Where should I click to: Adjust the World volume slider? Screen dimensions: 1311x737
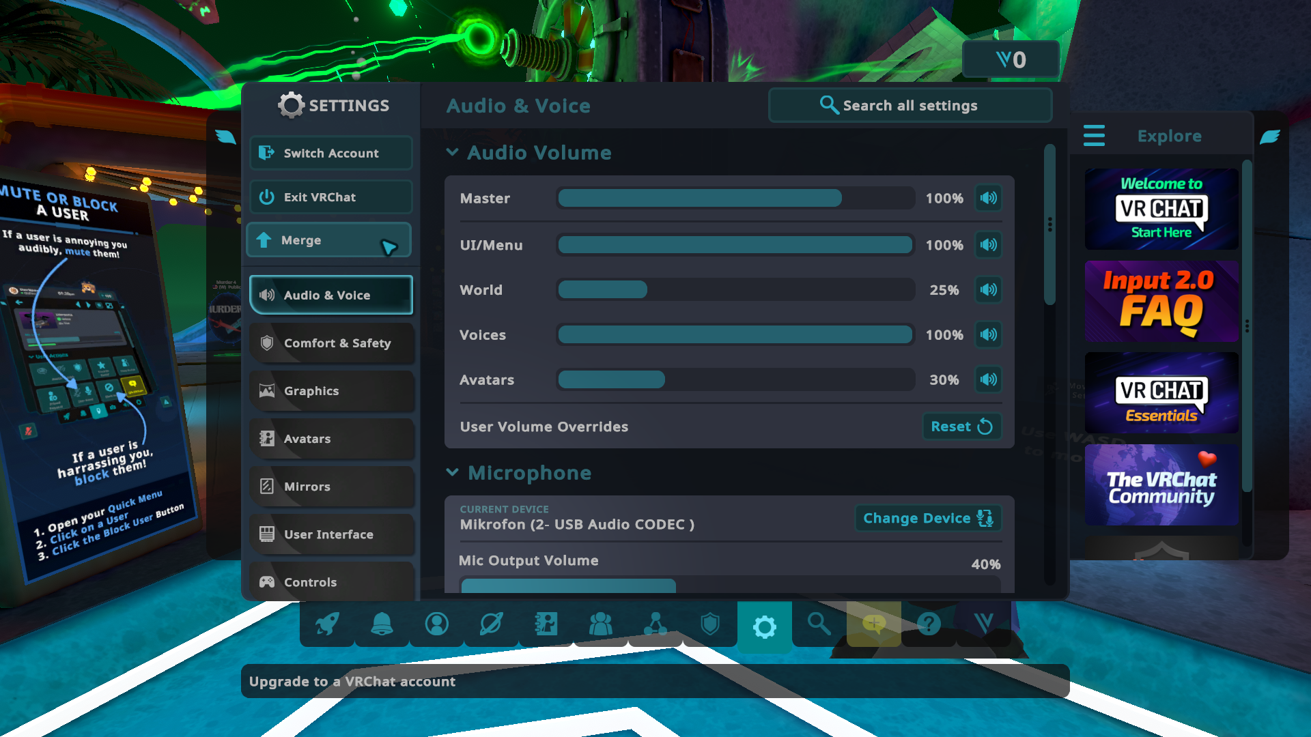pos(735,290)
